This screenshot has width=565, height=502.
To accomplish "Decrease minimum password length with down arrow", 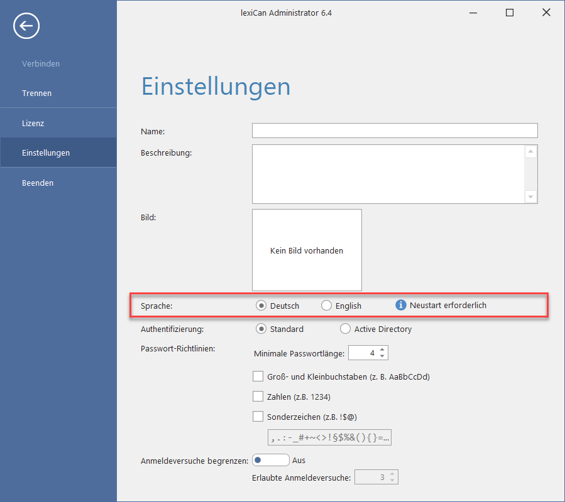I will [383, 356].
